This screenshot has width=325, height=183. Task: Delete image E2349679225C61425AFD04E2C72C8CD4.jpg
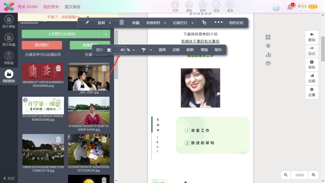(104, 139)
